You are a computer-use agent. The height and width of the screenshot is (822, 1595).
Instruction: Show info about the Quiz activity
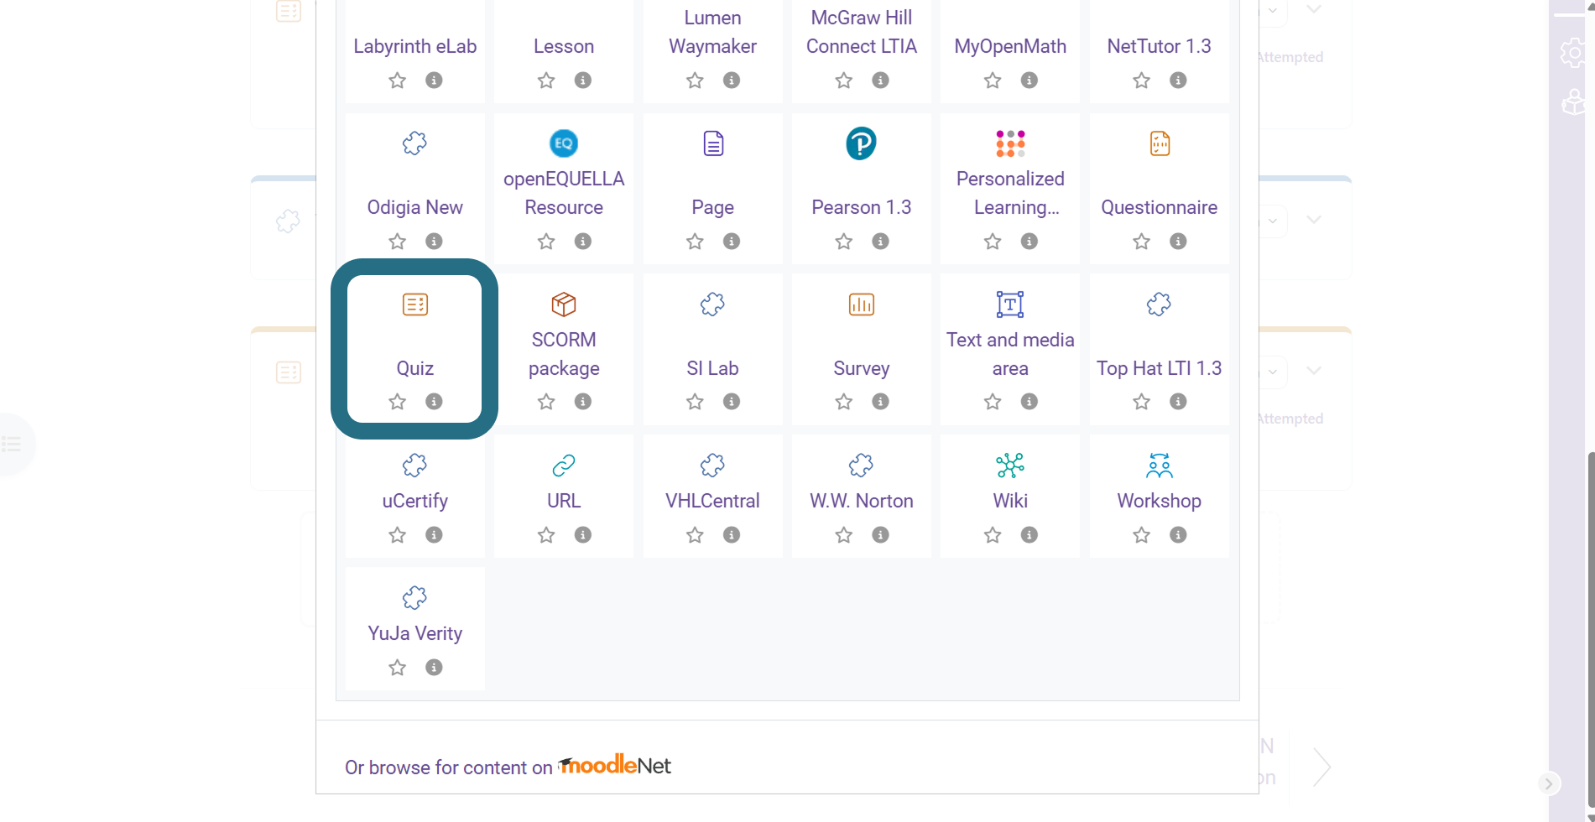434,402
